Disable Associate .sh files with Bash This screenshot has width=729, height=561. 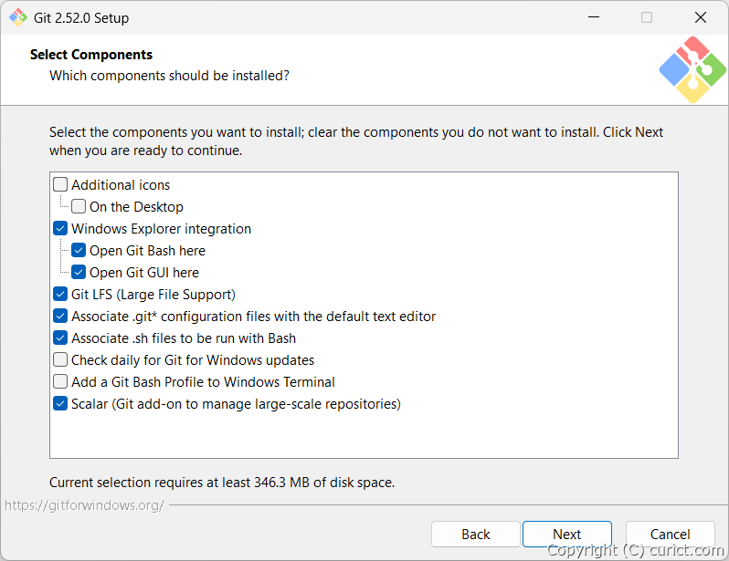point(60,338)
